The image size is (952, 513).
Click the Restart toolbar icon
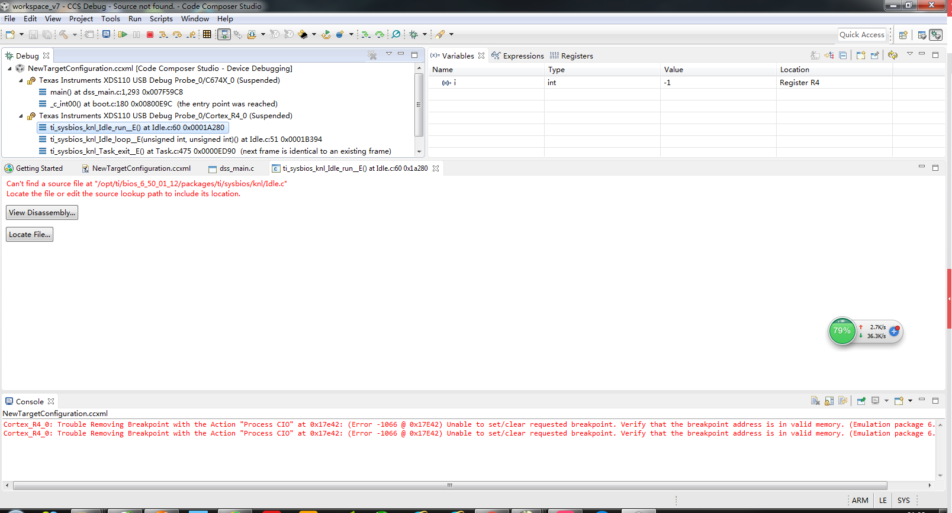(x=326, y=34)
